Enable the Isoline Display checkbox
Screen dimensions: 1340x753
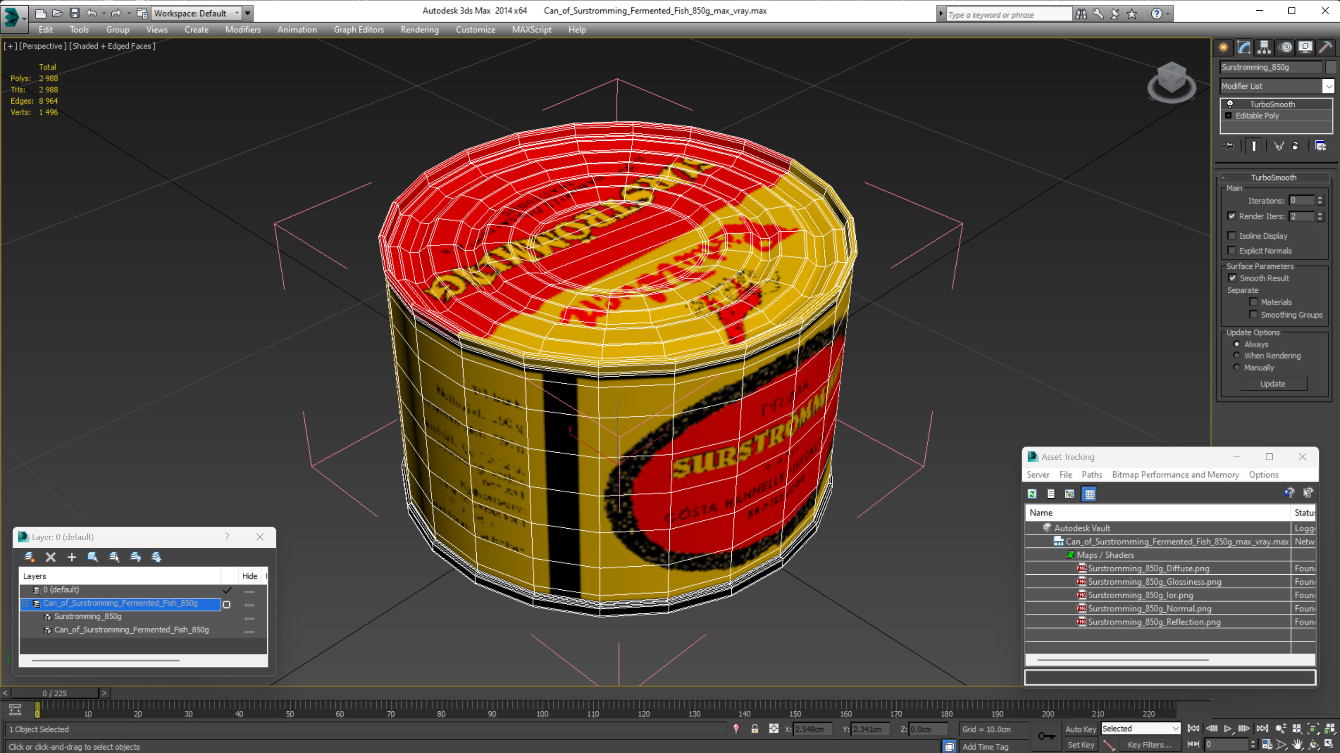point(1232,236)
